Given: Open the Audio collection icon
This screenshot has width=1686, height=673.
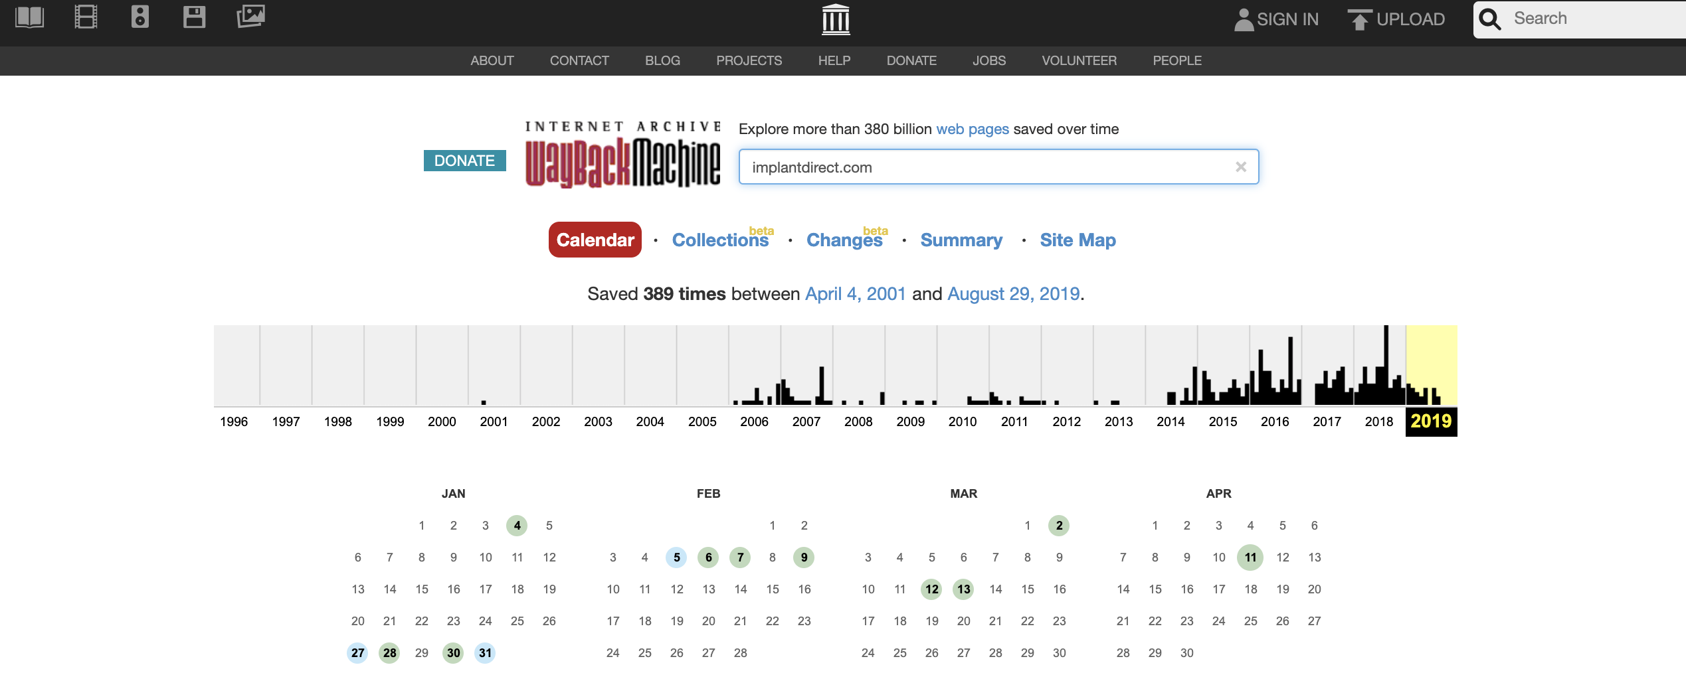Looking at the screenshot, I should pos(140,18).
